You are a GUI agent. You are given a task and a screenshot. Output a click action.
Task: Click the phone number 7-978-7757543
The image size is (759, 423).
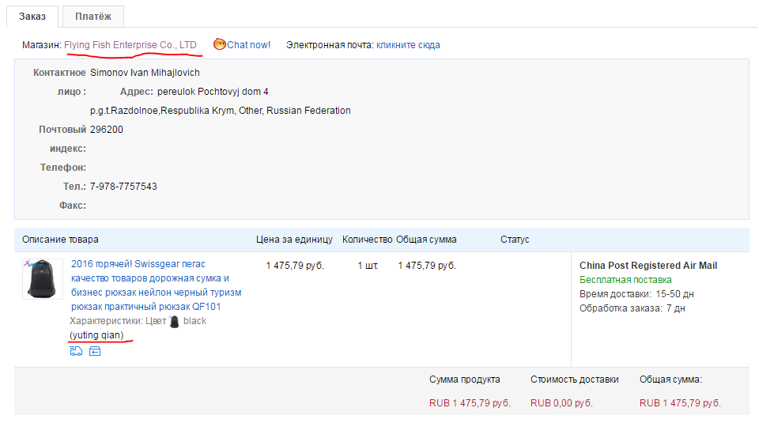click(x=123, y=187)
